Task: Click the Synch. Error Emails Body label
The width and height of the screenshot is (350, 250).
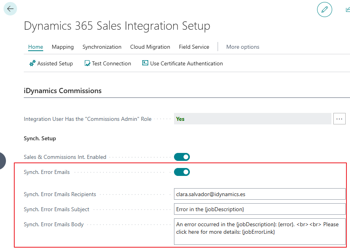Action: click(x=54, y=224)
